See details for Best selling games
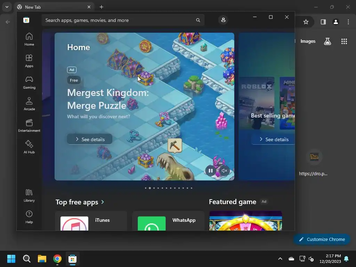The image size is (356, 267). 273,139
